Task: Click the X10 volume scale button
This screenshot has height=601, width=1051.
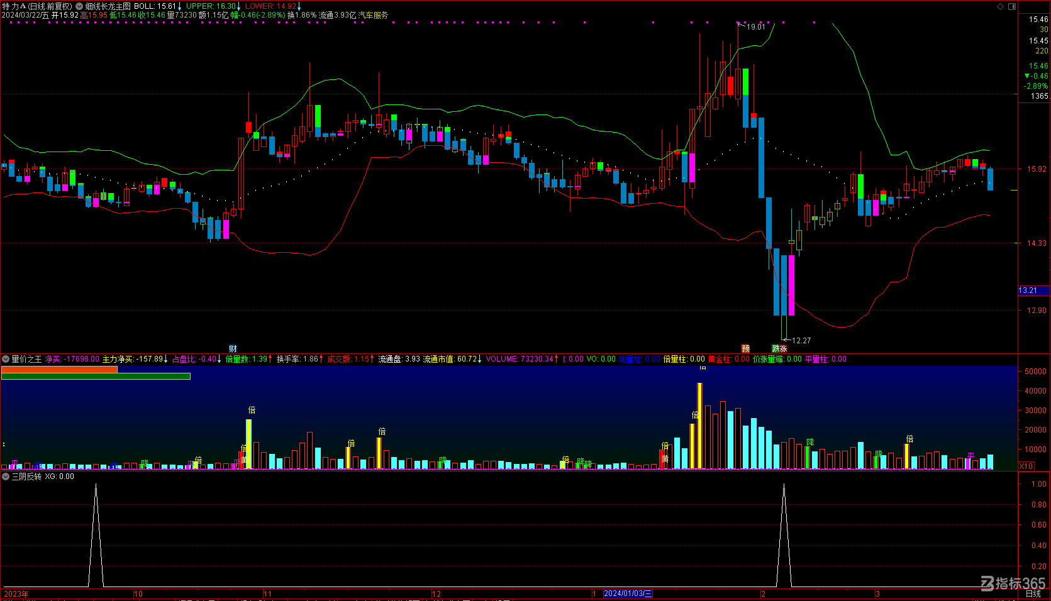Action: [x=1026, y=466]
